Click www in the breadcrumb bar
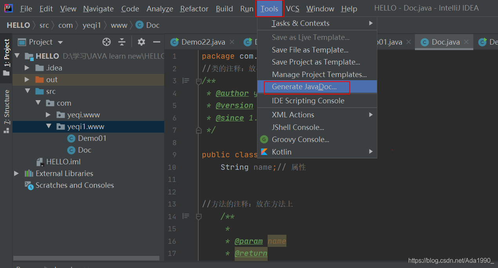Image resolution: width=498 pixels, height=268 pixels. [119, 25]
